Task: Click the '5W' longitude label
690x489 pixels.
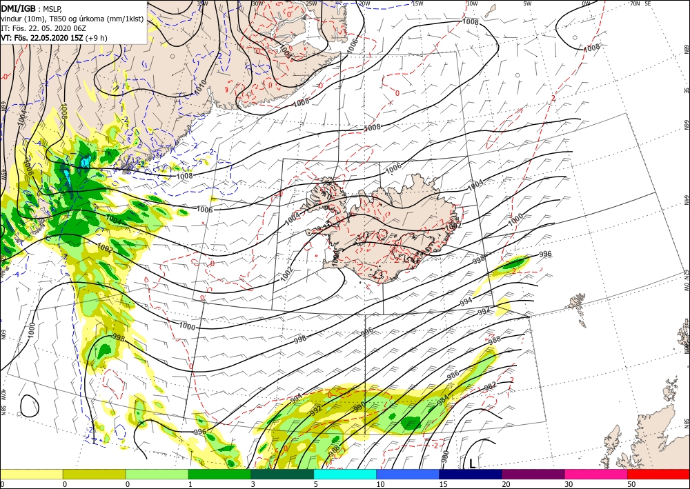Action: 528,3
